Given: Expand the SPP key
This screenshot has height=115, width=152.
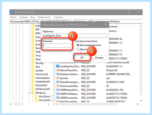Looking at the screenshot, I should click(29, 30).
